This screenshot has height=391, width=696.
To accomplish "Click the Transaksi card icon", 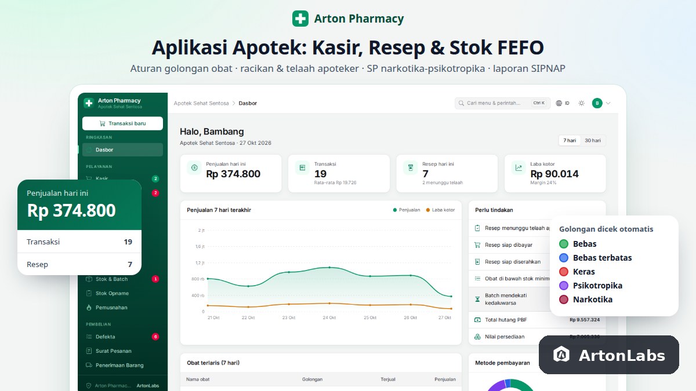I will pyautogui.click(x=302, y=168).
